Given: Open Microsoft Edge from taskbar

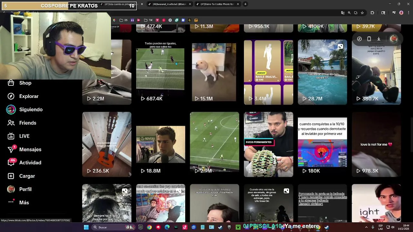Looking at the screenshot, I should tap(167, 227).
